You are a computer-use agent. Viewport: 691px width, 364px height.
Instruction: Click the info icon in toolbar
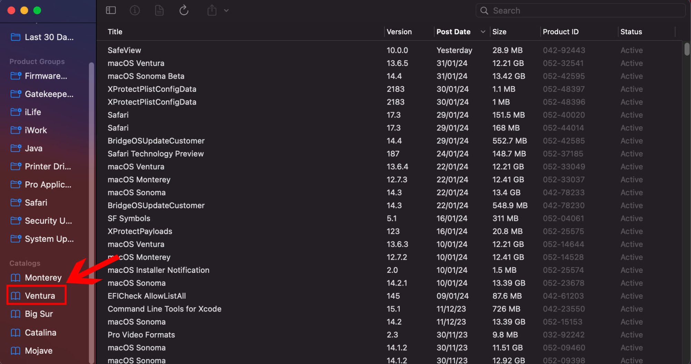pyautogui.click(x=135, y=10)
